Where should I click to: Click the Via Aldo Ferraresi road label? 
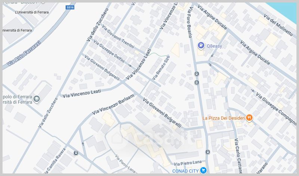(24, 54)
